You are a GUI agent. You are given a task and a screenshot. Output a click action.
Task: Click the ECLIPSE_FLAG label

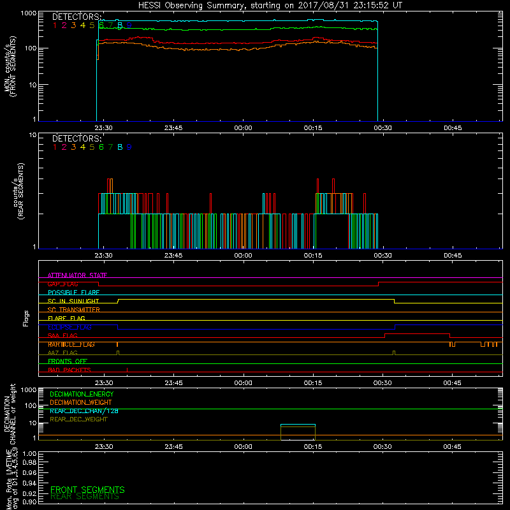point(69,327)
